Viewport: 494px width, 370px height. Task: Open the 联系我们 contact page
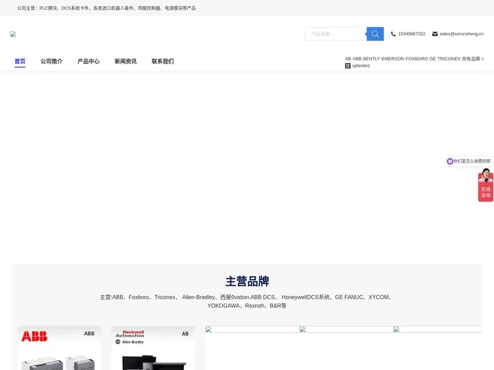(x=163, y=62)
